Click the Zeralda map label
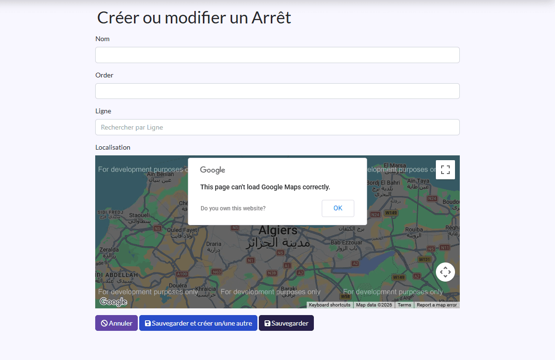 click(109, 250)
